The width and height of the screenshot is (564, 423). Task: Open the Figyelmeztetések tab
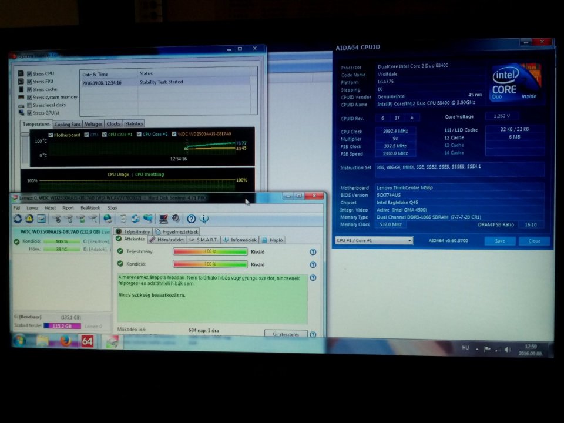(177, 231)
